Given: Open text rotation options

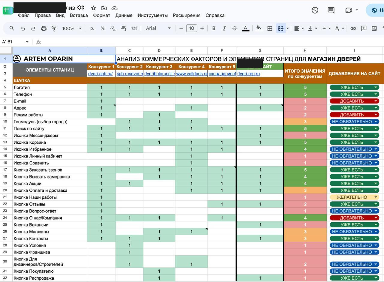Looking at the screenshot, I should [x=339, y=28].
